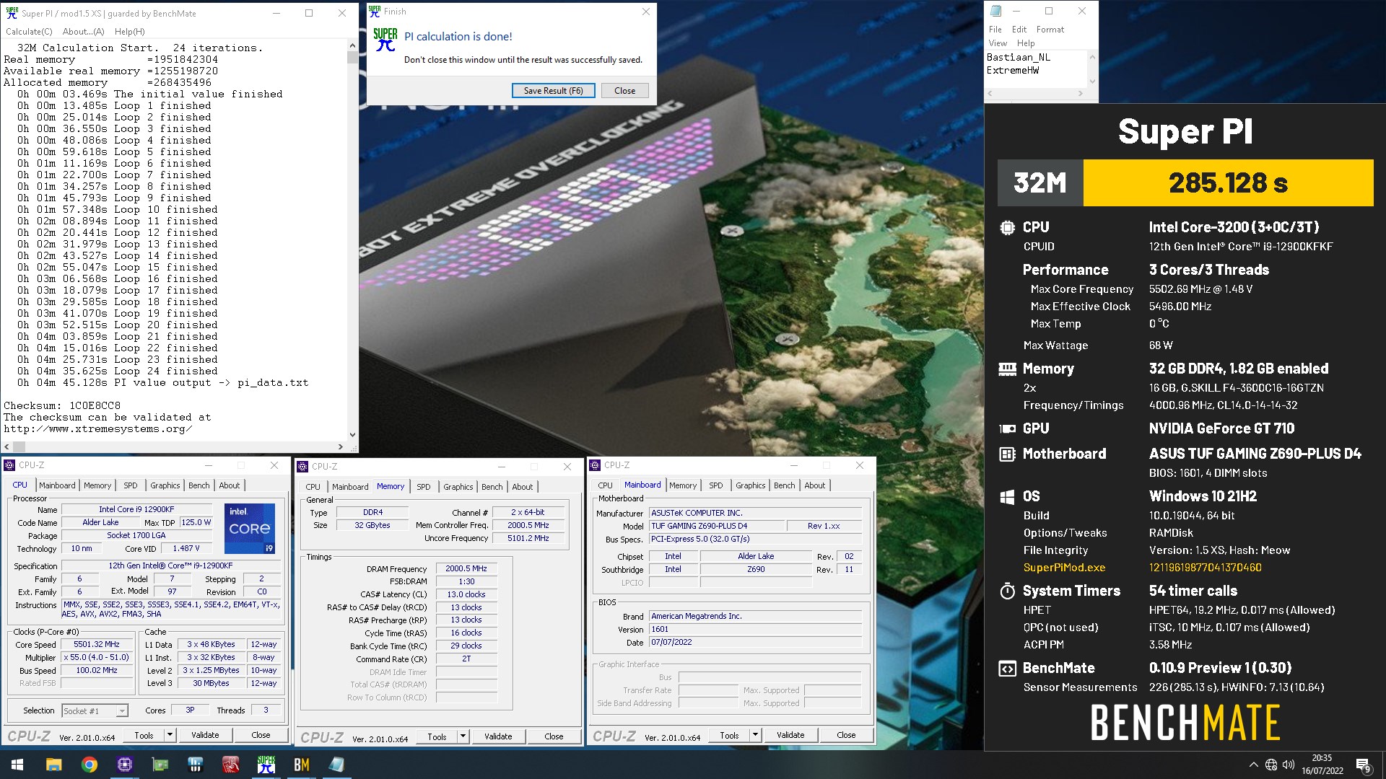This screenshot has height=779, width=1386.
Task: Open Notepad File menu
Action: click(x=995, y=30)
